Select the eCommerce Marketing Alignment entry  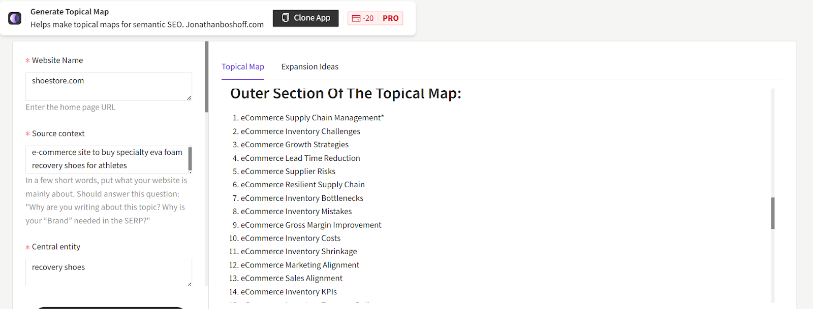click(x=300, y=264)
